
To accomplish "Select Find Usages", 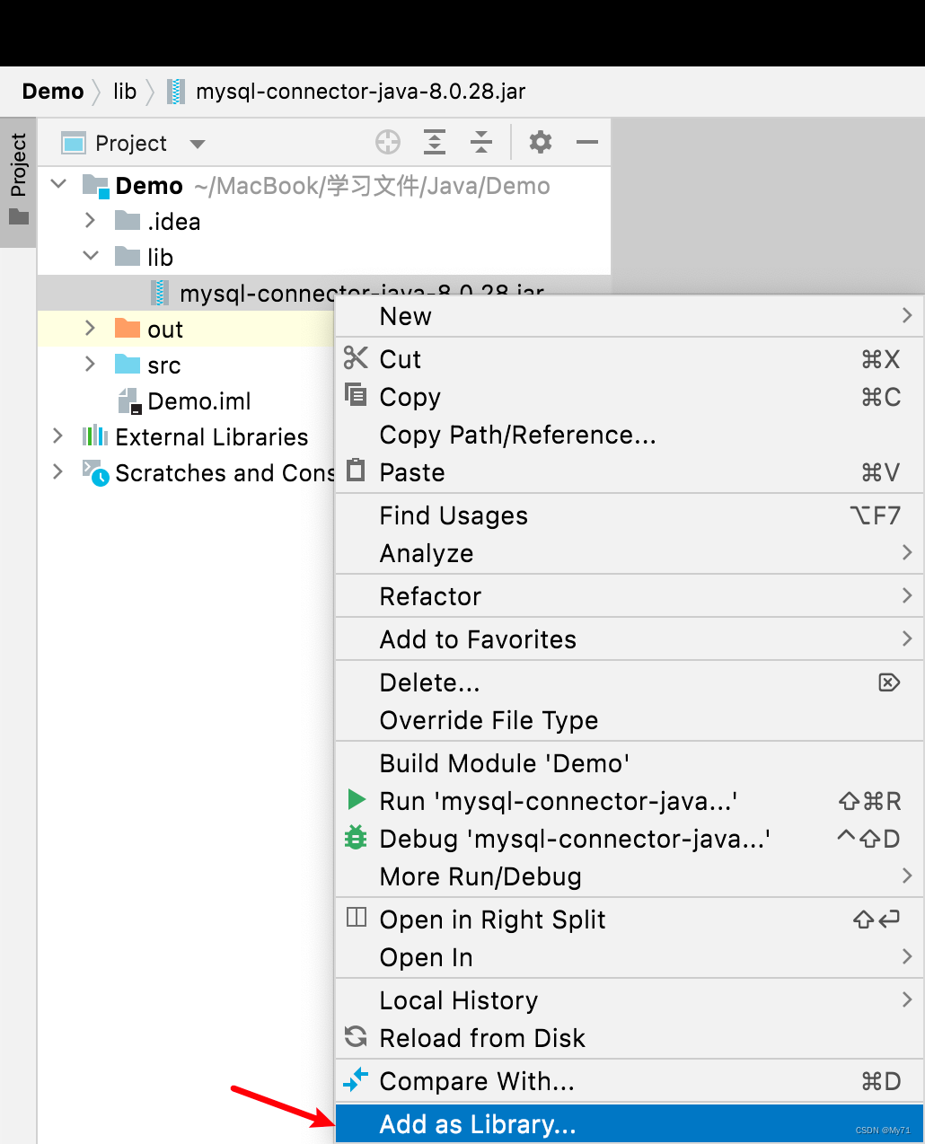I will pyautogui.click(x=630, y=515).
